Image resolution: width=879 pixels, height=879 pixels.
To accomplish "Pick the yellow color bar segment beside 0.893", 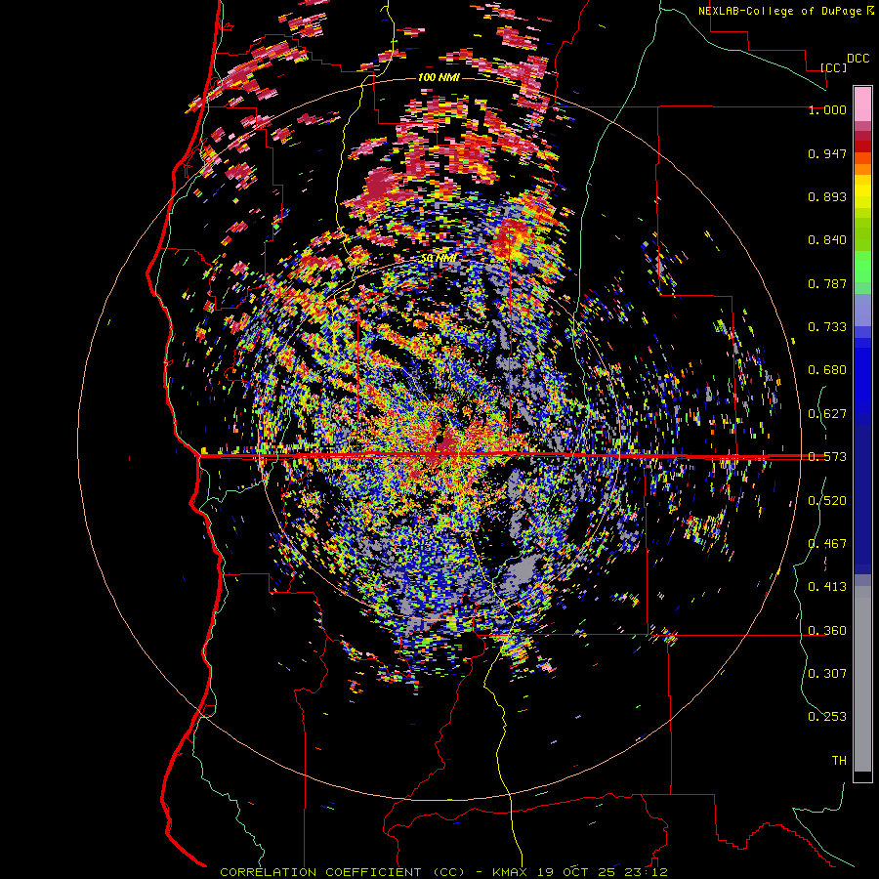I will (x=862, y=192).
